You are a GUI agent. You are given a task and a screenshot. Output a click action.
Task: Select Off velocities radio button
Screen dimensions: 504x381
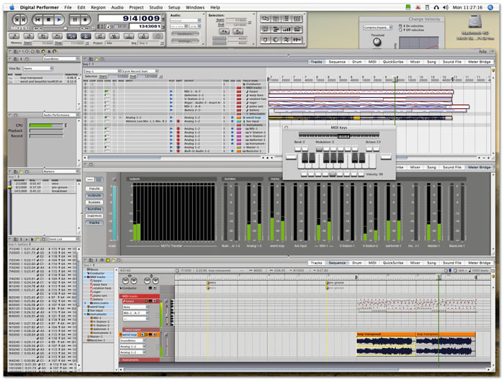(x=400, y=30)
